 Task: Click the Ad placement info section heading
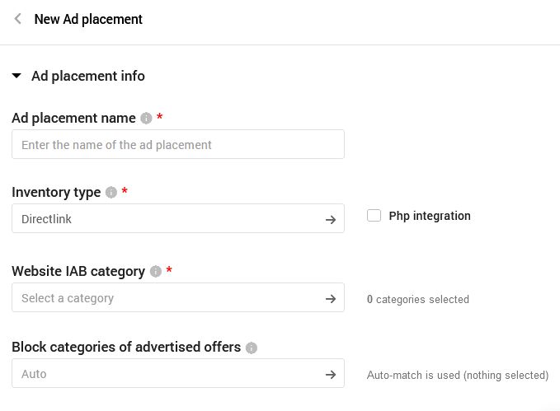88,76
